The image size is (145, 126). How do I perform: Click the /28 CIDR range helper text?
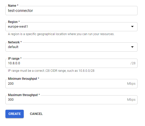51,71
